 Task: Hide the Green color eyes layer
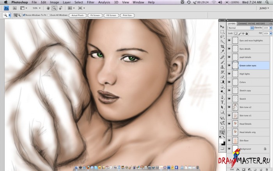coord(229,65)
